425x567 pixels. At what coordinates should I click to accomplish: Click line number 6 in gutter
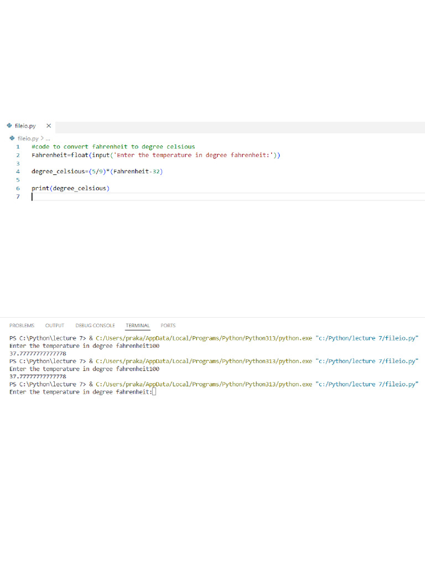point(18,188)
